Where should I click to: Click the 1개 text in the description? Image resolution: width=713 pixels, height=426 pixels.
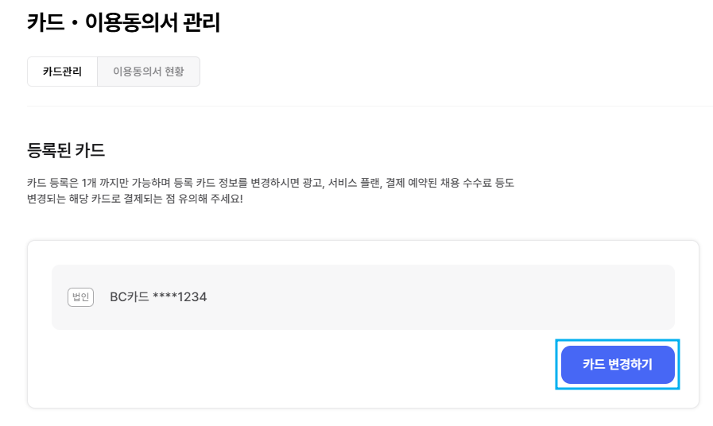(89, 183)
